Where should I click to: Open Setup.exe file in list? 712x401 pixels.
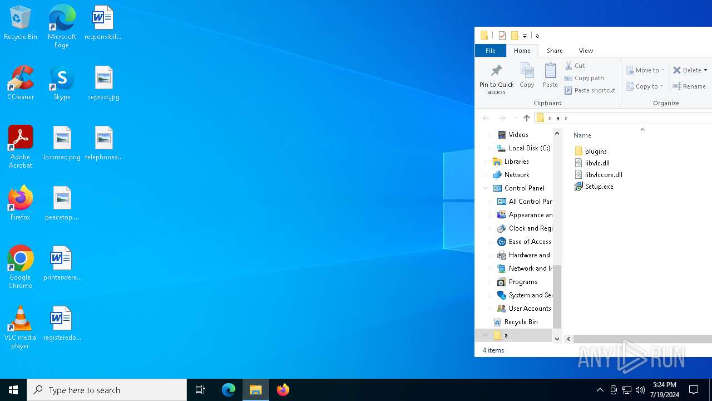click(599, 187)
